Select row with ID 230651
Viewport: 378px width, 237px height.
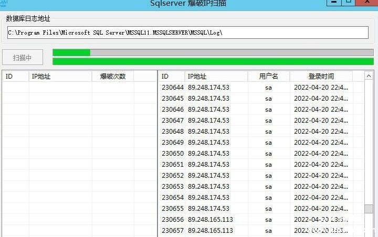coord(261,164)
